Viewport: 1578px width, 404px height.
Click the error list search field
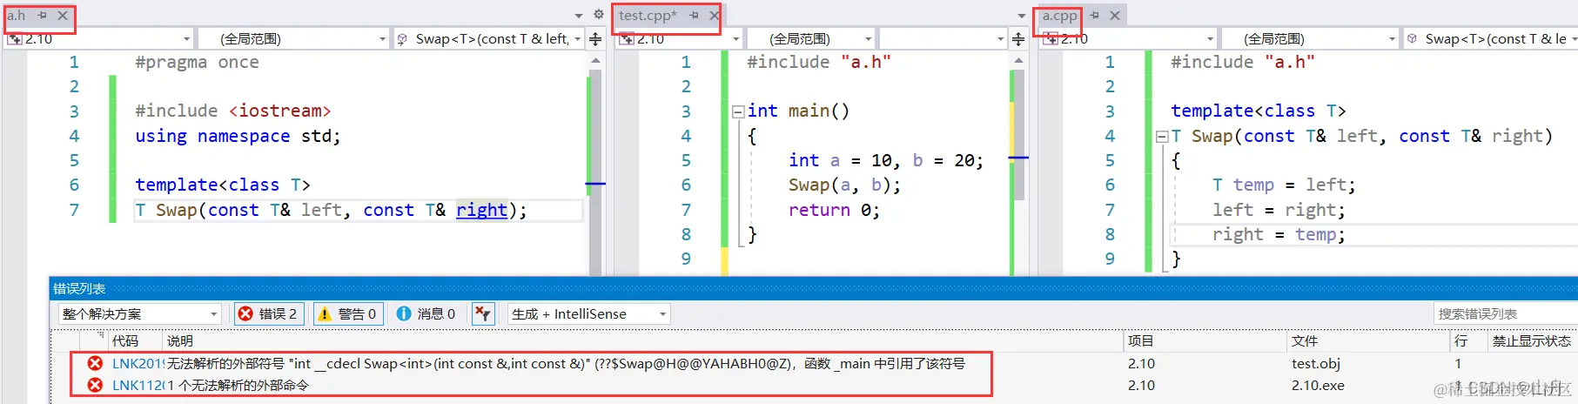click(1505, 313)
